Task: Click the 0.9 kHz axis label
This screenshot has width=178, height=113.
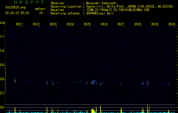Action: pos(3,65)
